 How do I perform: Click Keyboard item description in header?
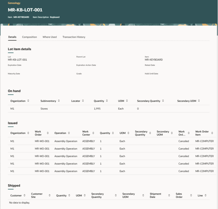55,17
